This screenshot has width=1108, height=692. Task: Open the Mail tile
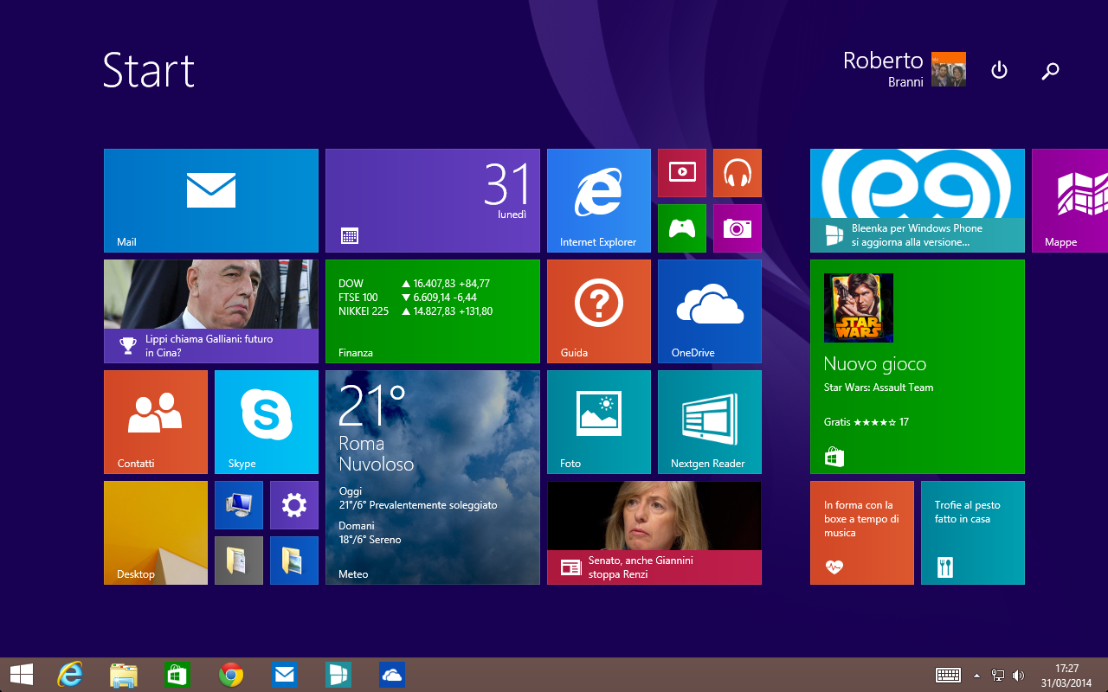pos(211,201)
